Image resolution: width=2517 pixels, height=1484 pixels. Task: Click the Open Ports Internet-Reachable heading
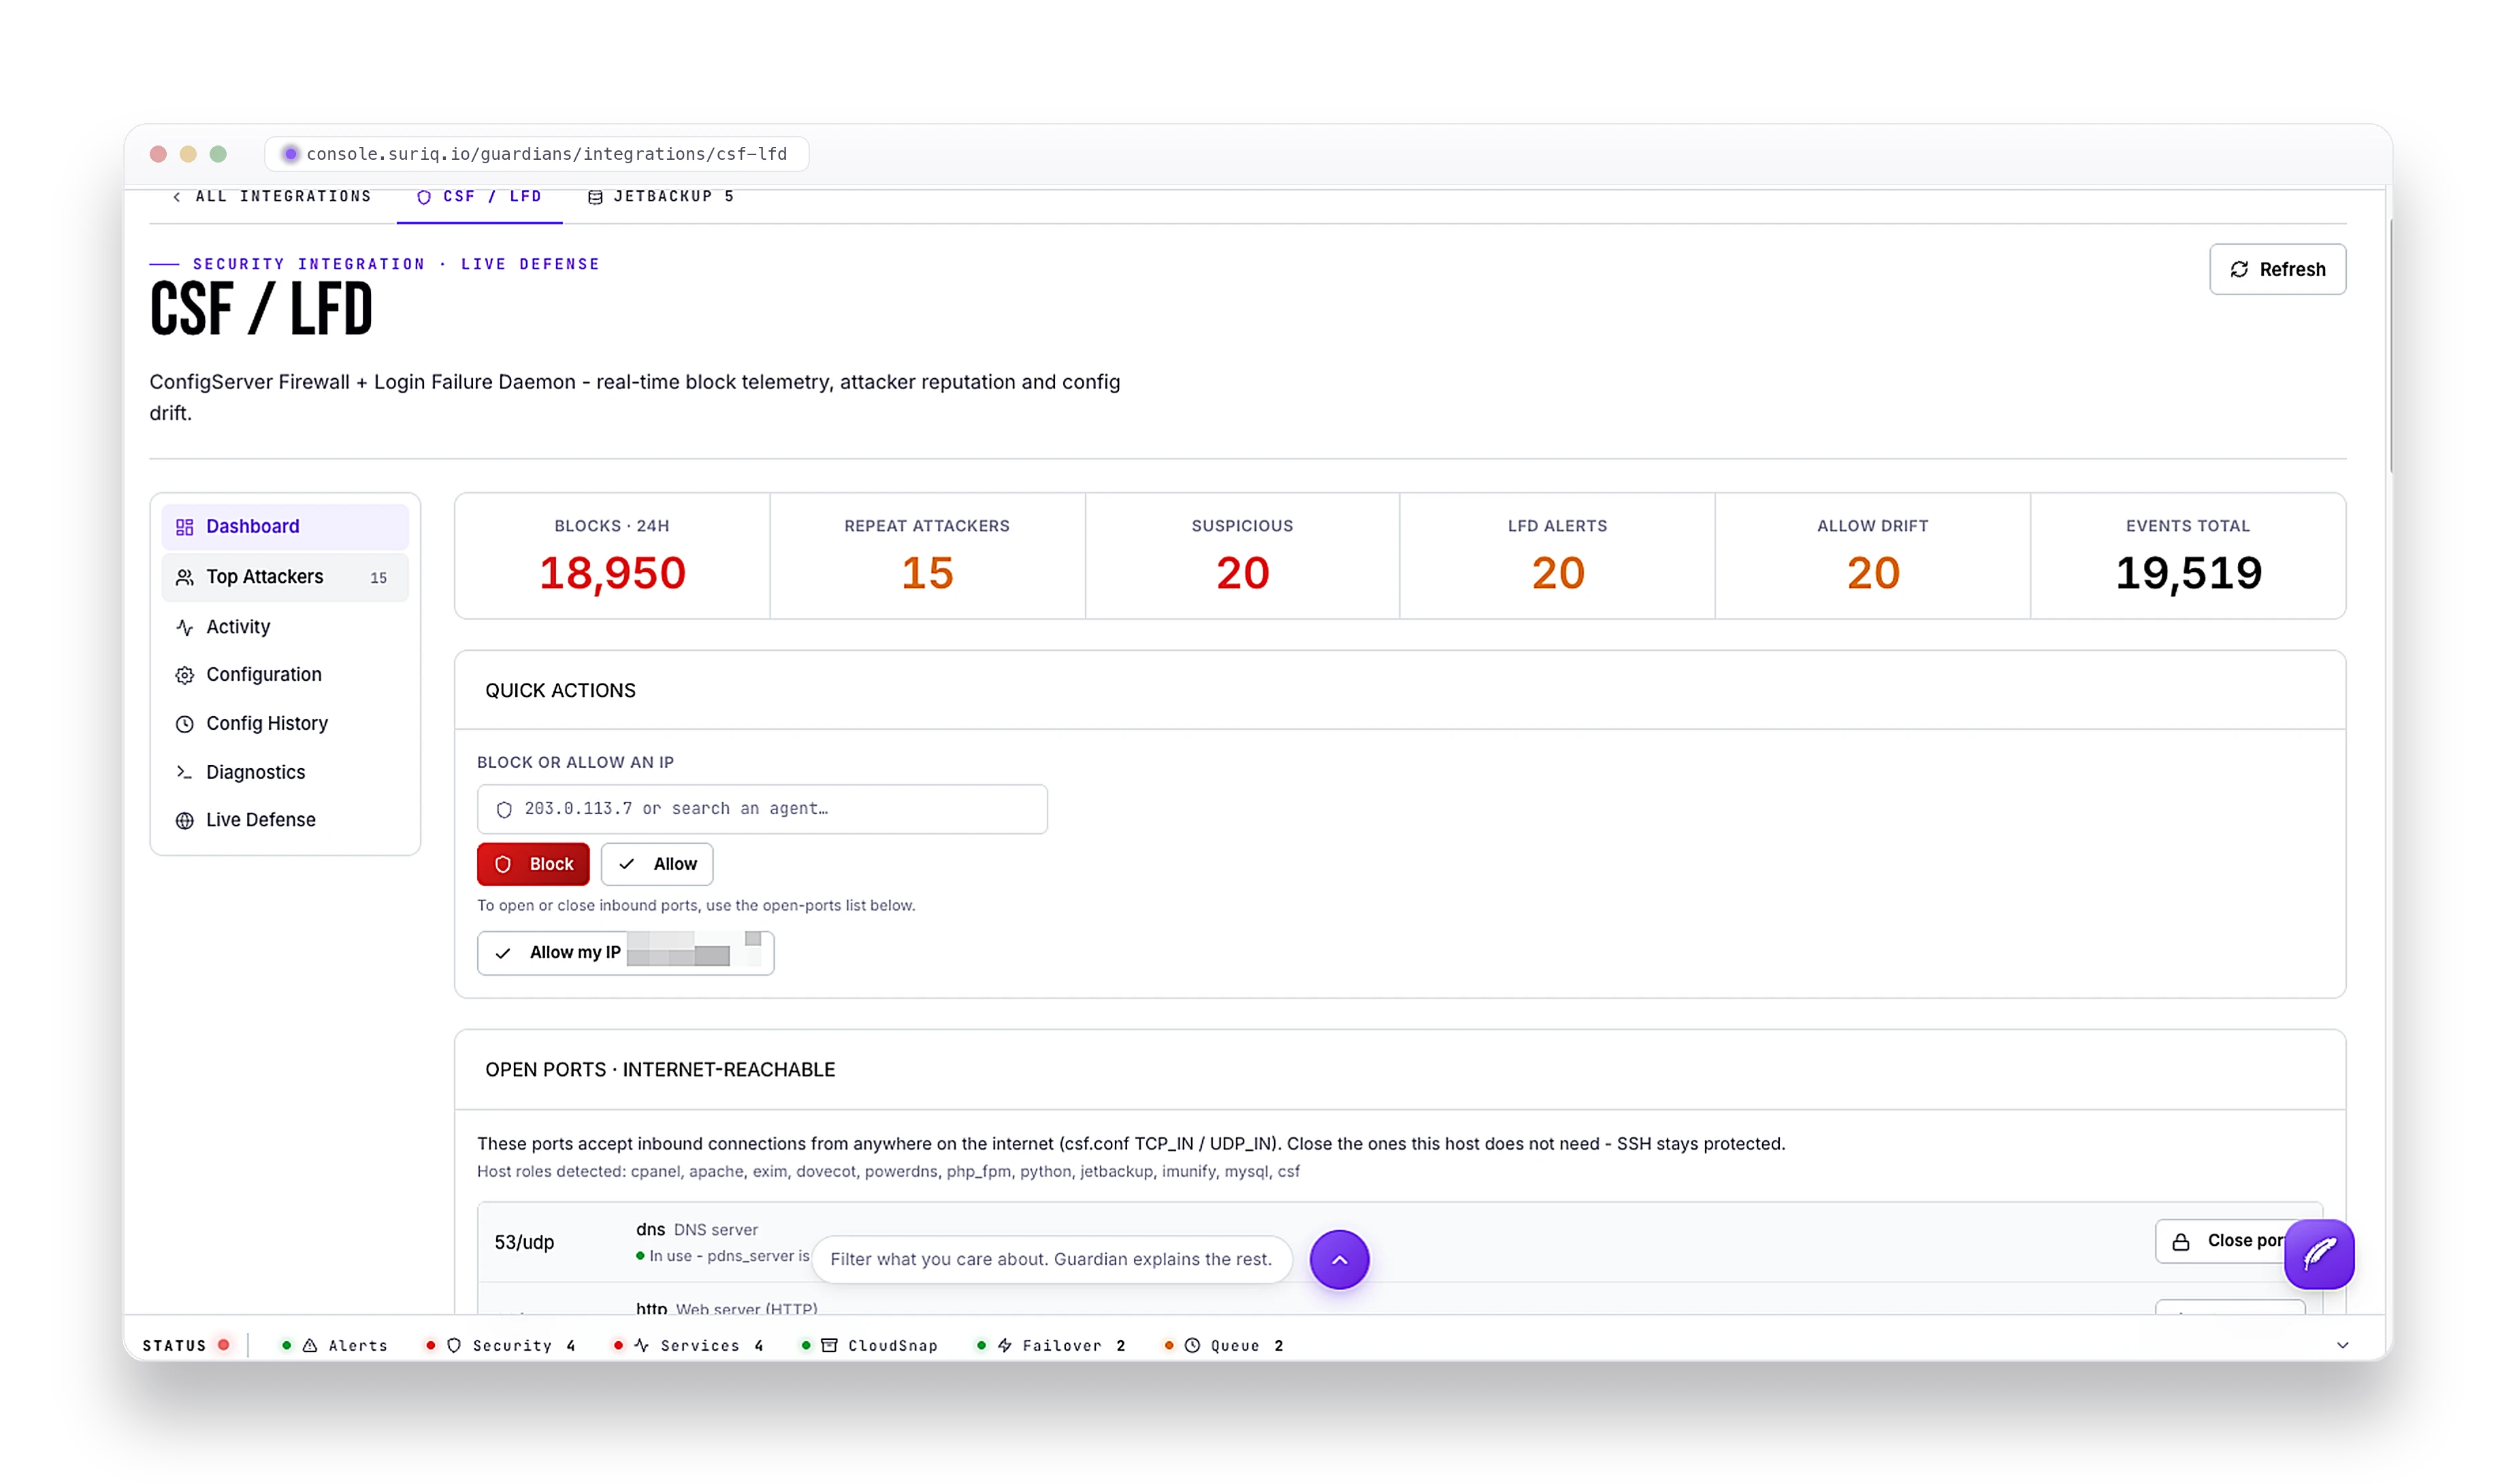coord(660,1070)
